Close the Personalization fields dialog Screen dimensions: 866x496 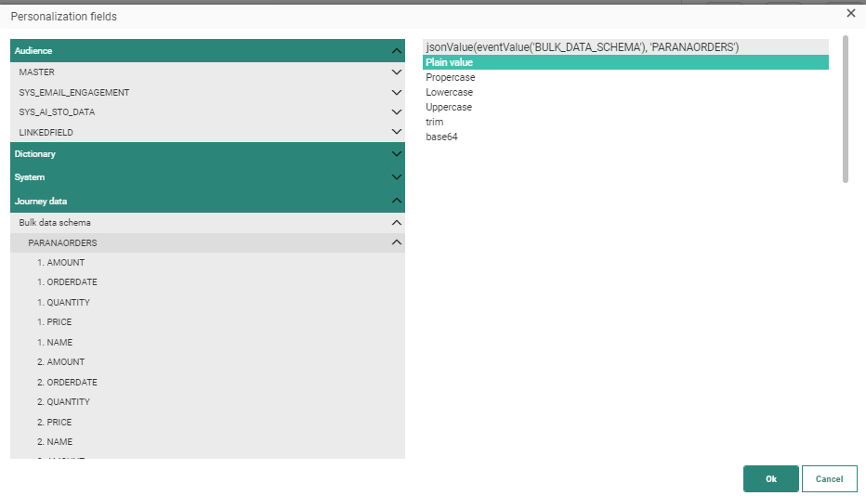click(x=850, y=13)
